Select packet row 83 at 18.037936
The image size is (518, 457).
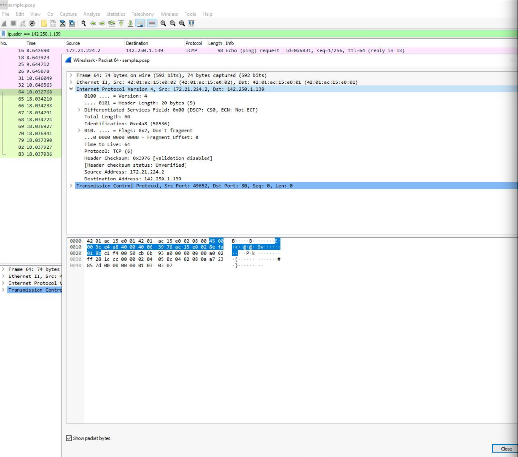coord(31,154)
